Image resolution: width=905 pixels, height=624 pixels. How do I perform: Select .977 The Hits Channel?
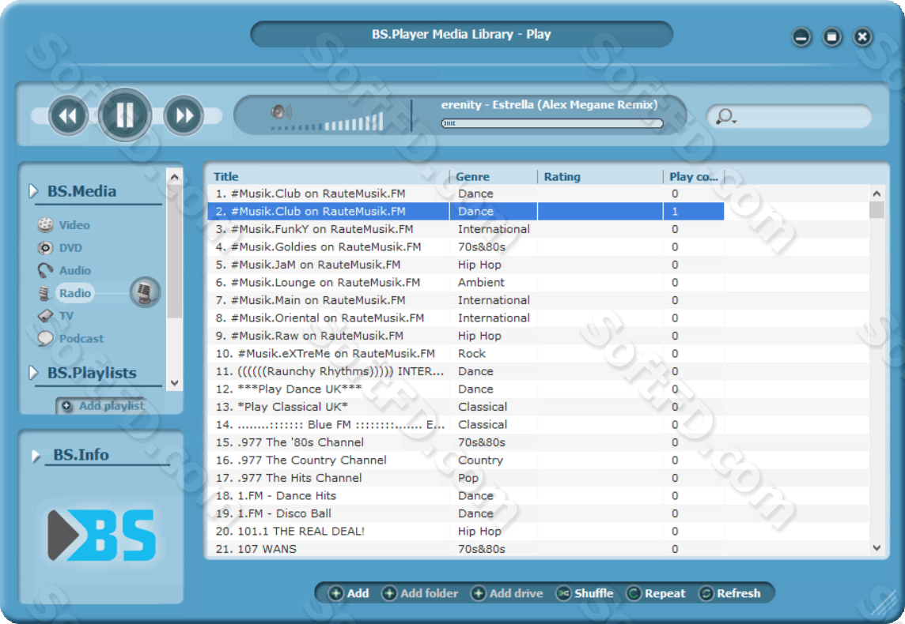pos(466,478)
